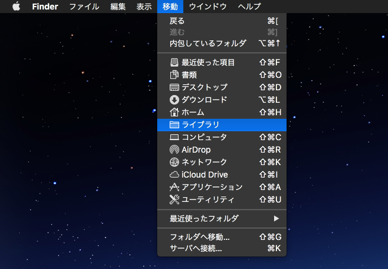
Task: Click the ダウンロード label text
Action: [205, 100]
